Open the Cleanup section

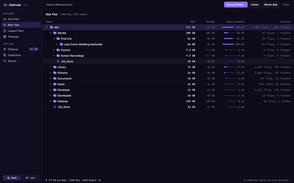pyautogui.click(x=21, y=49)
